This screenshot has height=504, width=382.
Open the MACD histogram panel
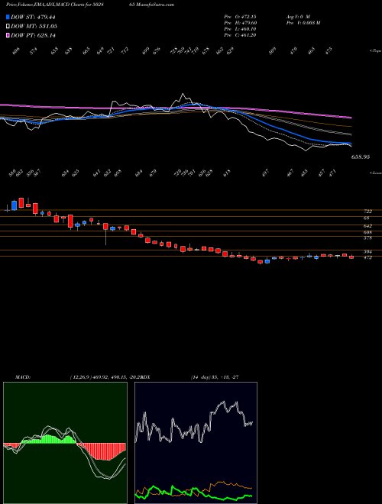pos(65,443)
